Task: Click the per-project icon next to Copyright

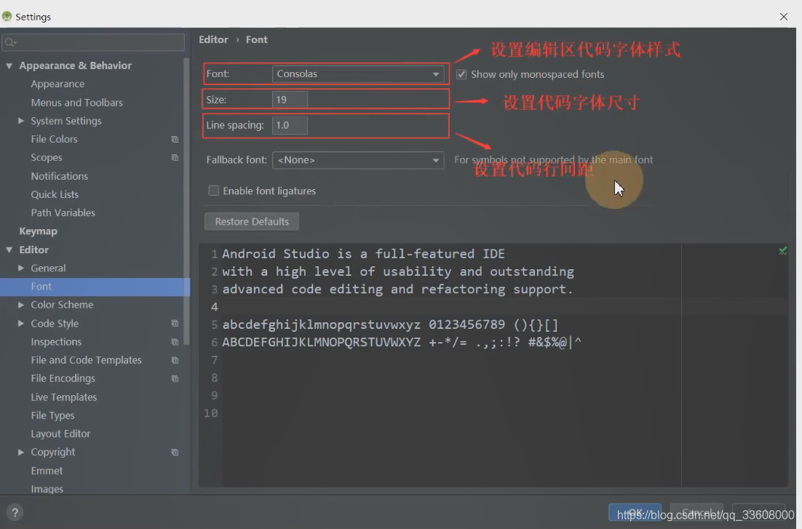Action: [175, 453]
